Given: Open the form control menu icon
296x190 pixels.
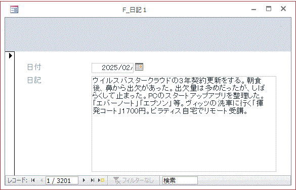Looking at the screenshot, I should (x=14, y=9).
